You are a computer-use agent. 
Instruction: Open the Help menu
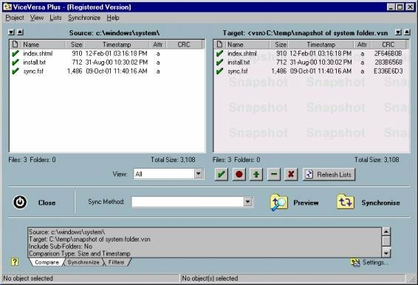(113, 18)
